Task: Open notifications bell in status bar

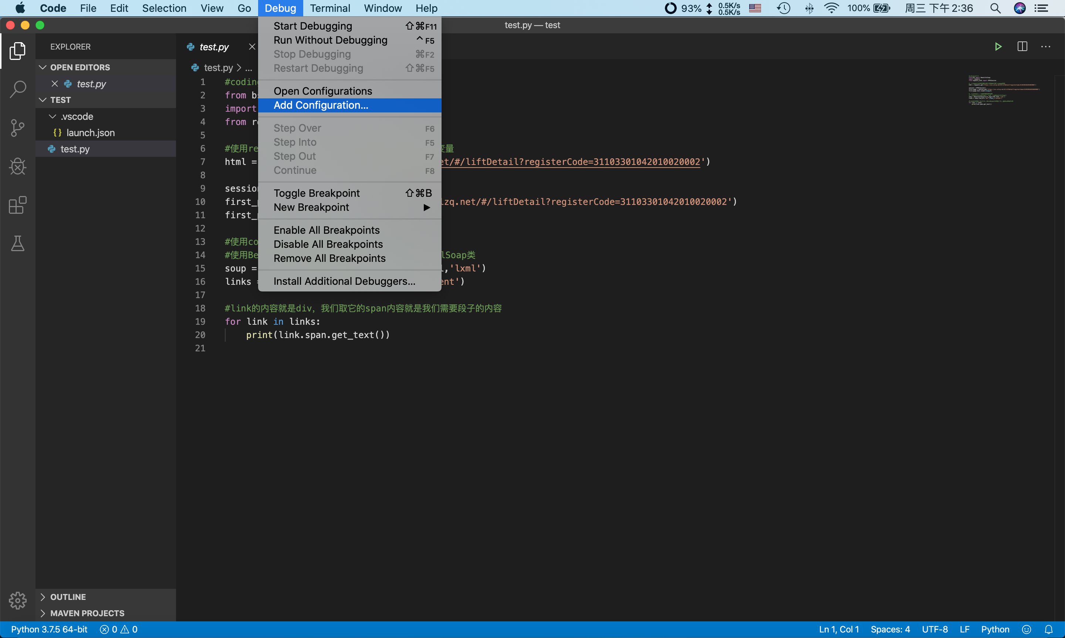Action: click(x=1049, y=629)
